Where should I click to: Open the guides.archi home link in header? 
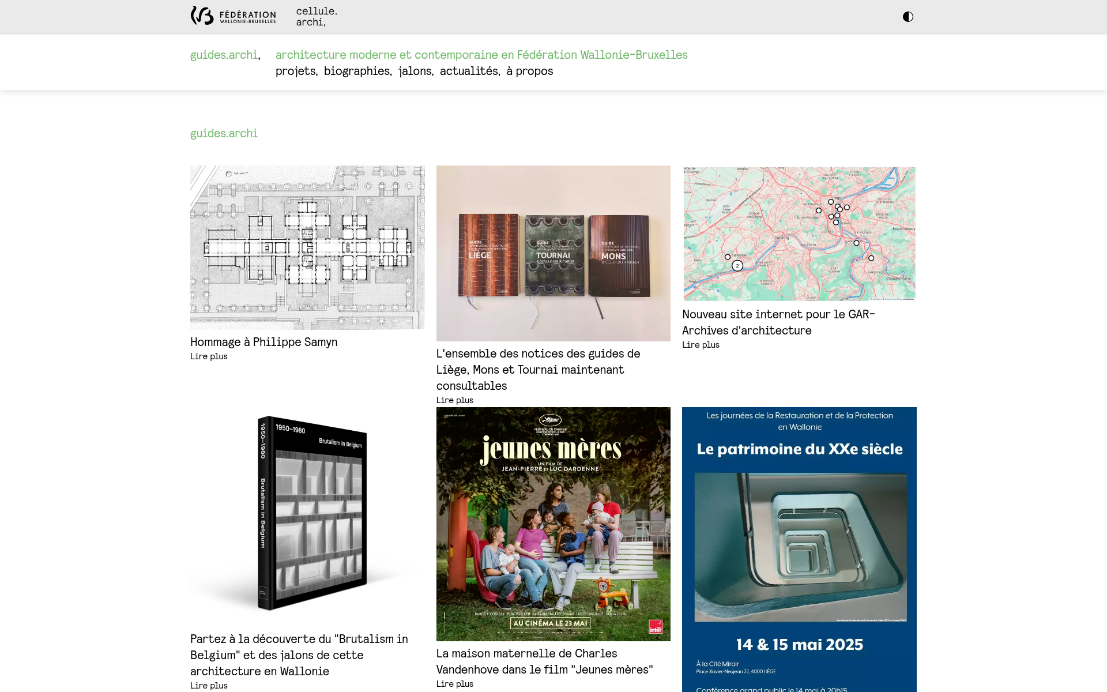coord(224,55)
